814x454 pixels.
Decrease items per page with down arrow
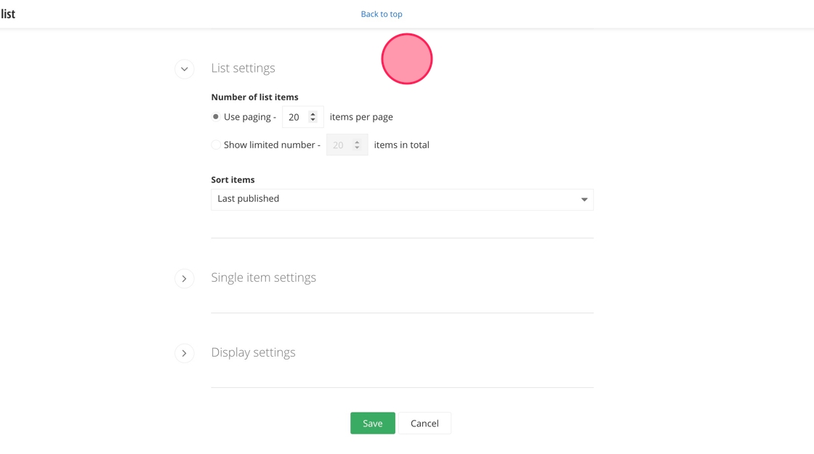313,120
